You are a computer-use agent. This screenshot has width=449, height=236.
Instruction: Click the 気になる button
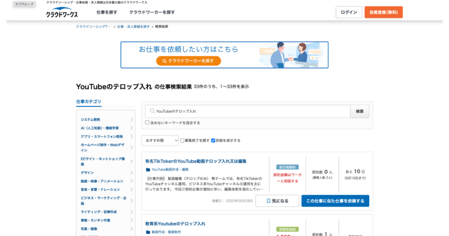pos(277,201)
